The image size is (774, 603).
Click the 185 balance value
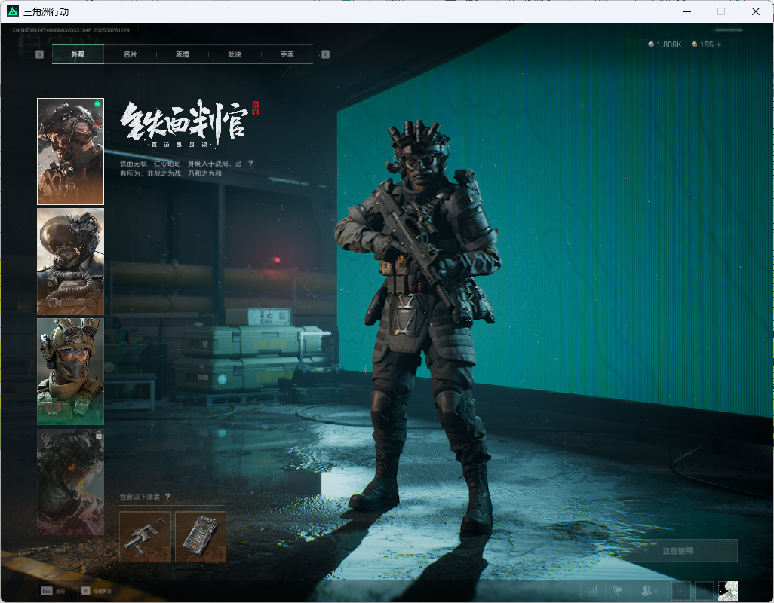[706, 44]
